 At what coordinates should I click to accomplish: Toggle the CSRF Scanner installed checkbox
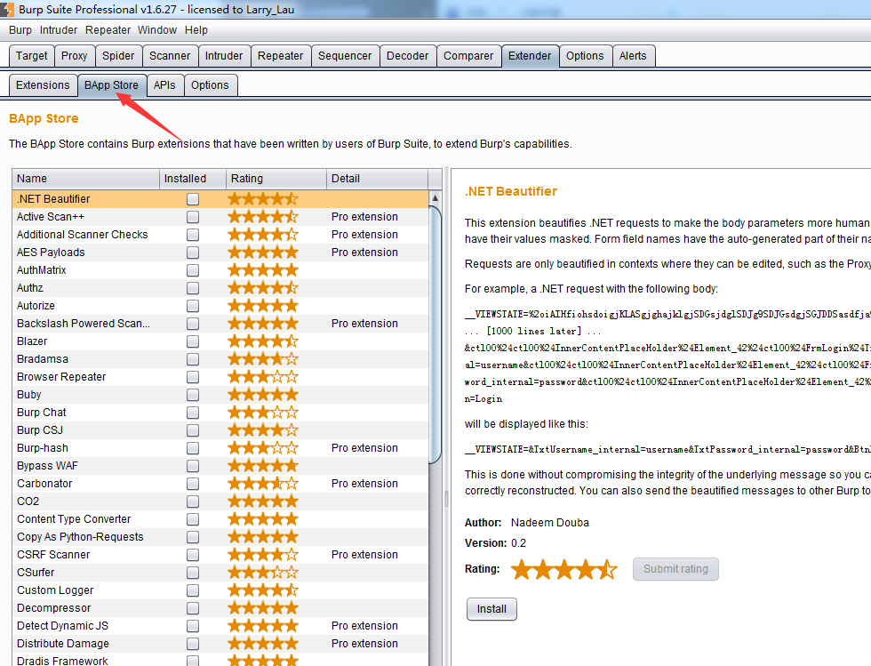click(193, 555)
